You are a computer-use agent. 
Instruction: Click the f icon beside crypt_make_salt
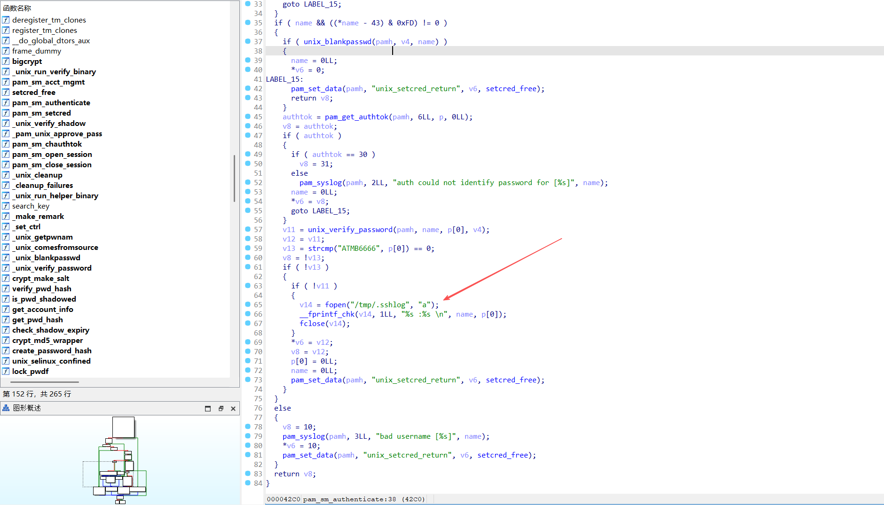[x=6, y=278]
